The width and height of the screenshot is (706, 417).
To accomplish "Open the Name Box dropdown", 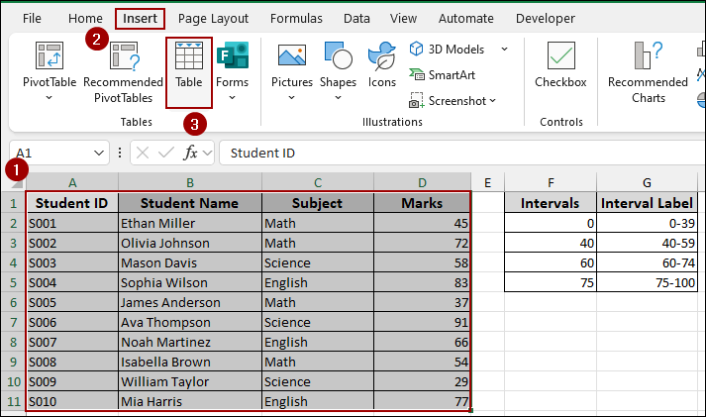I will [x=99, y=154].
